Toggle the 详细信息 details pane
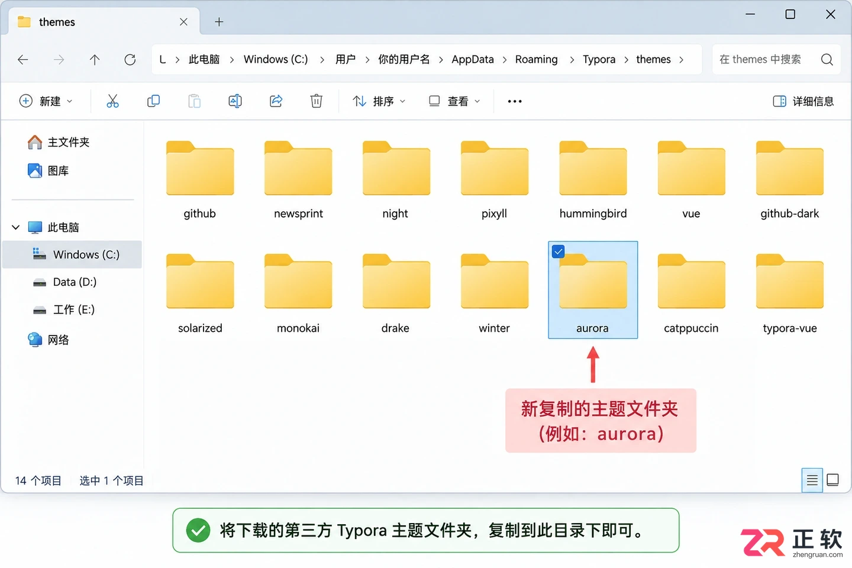The width and height of the screenshot is (852, 568). [x=803, y=101]
